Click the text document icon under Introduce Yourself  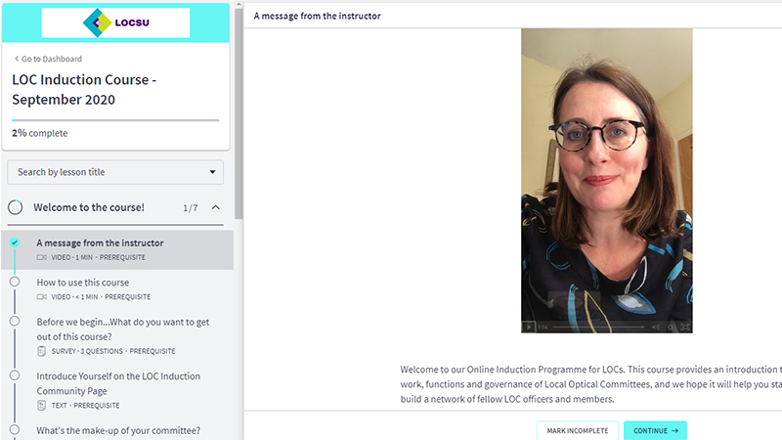coord(41,406)
